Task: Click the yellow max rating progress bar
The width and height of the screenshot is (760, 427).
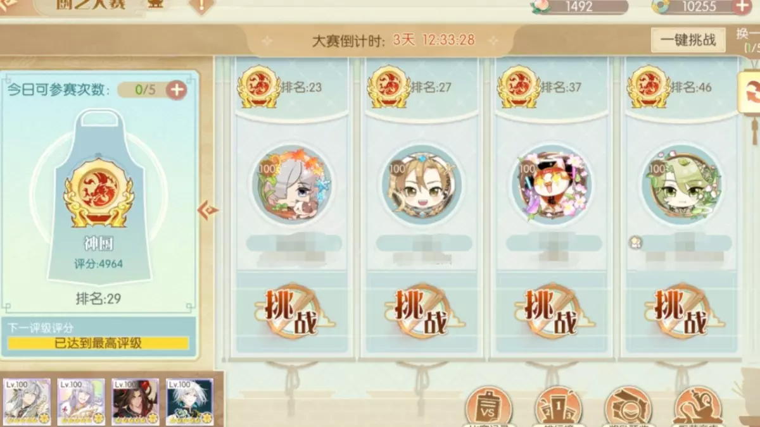Action: [x=98, y=343]
